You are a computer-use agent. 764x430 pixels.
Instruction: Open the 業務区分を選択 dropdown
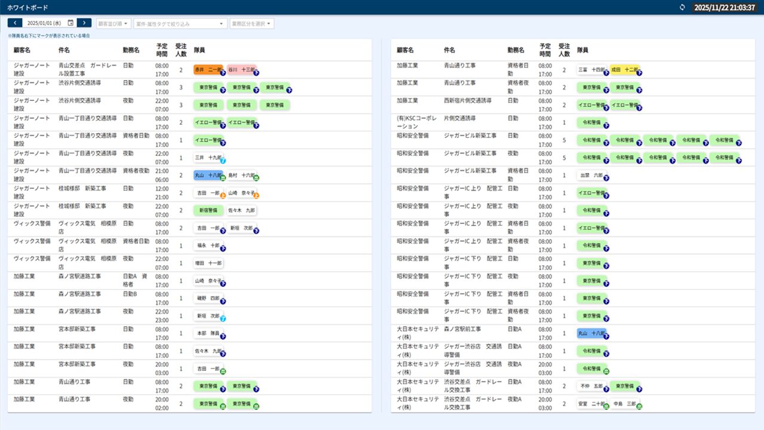click(x=252, y=23)
